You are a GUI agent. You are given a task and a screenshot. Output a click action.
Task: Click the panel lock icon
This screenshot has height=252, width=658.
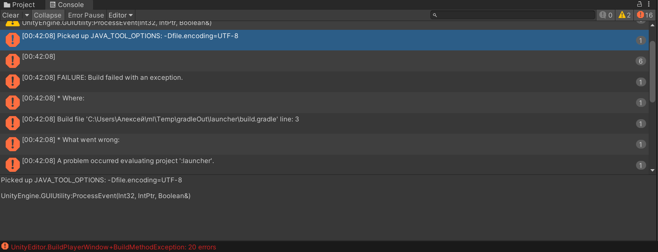[640, 4]
